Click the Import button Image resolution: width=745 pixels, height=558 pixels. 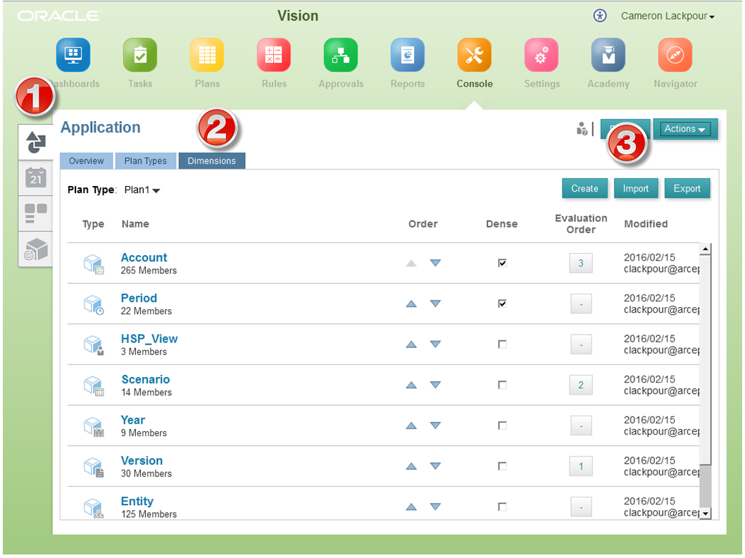click(x=636, y=189)
